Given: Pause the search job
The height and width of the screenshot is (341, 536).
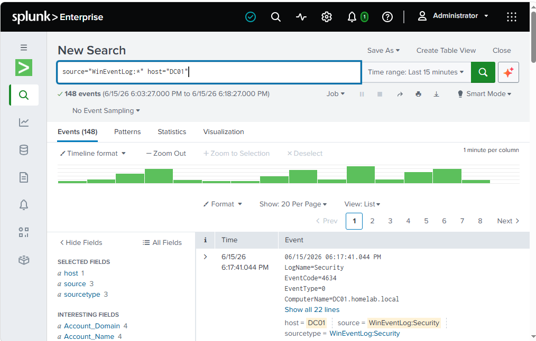Looking at the screenshot, I should point(362,94).
